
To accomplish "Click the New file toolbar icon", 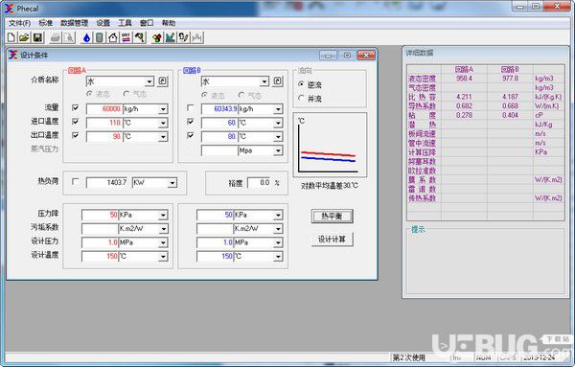I will pyautogui.click(x=11, y=37).
